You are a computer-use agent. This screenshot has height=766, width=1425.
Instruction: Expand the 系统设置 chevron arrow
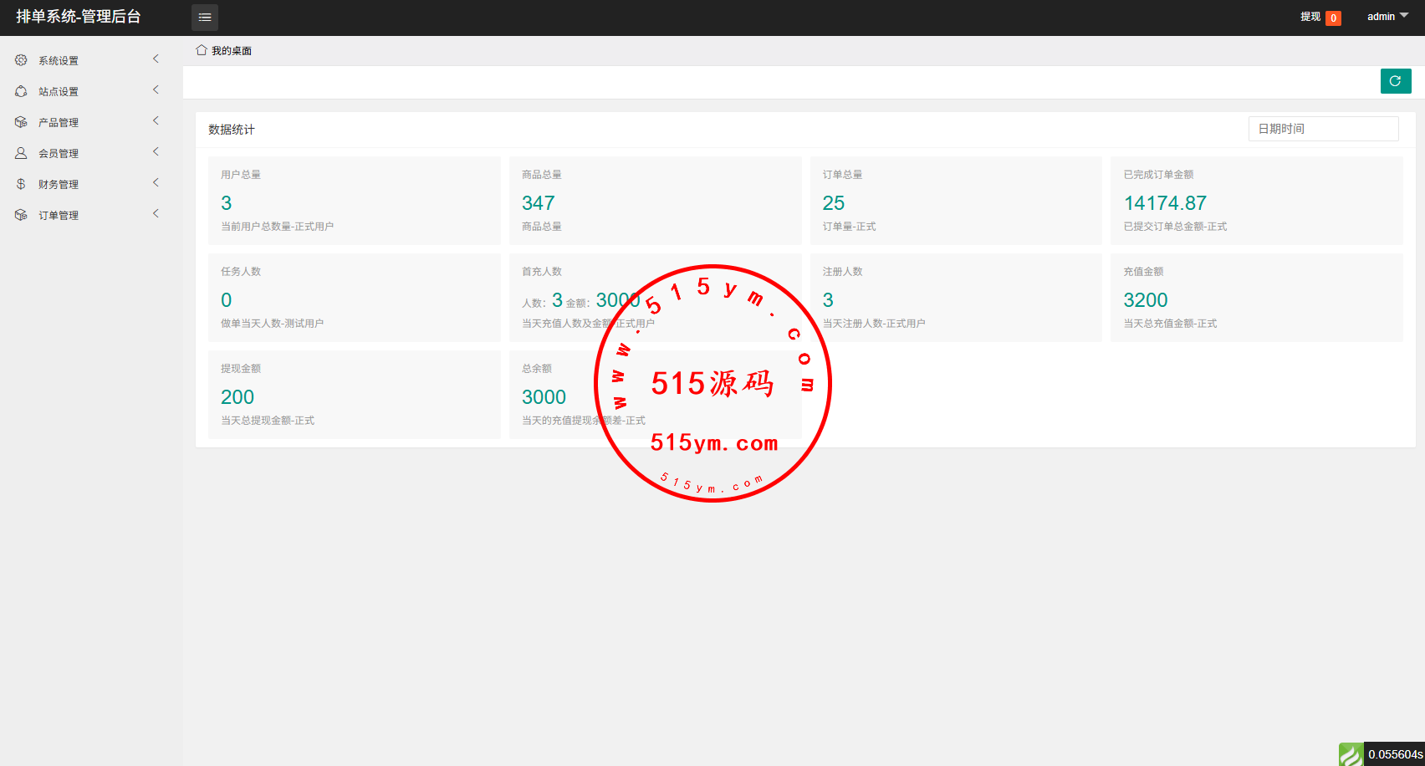[156, 59]
